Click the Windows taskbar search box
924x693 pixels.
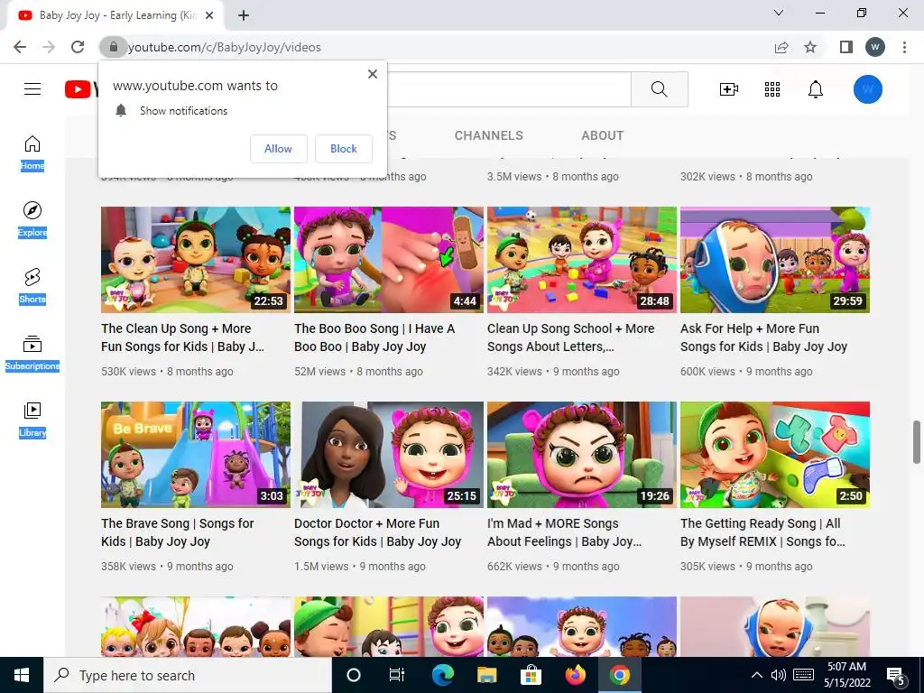coord(188,675)
